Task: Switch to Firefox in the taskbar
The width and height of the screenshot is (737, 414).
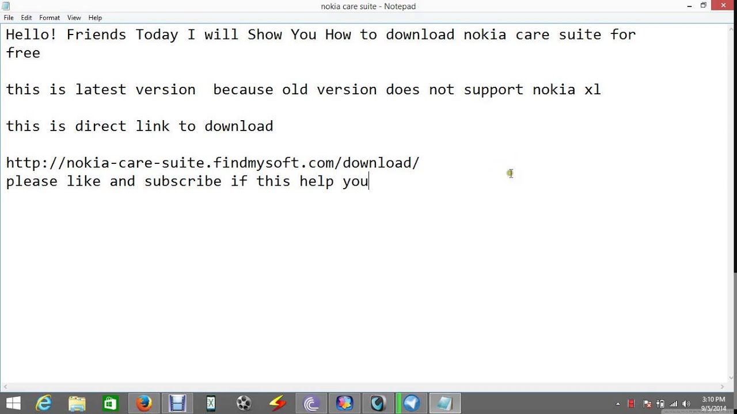Action: [x=144, y=403]
